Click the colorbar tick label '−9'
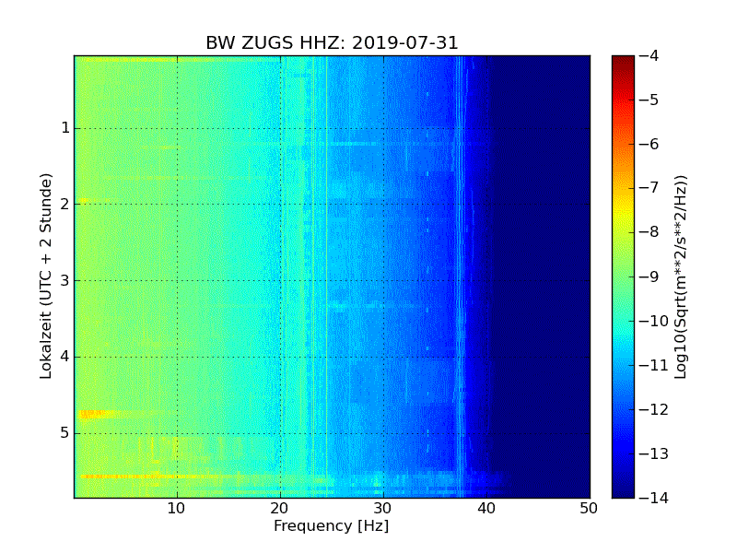The image size is (737, 553). coord(649,276)
